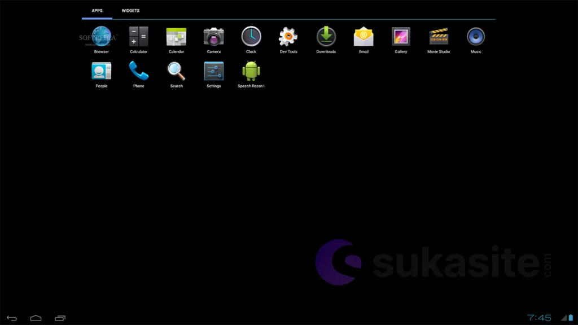
Task: Switch to the Widgets tab
Action: coord(130,11)
